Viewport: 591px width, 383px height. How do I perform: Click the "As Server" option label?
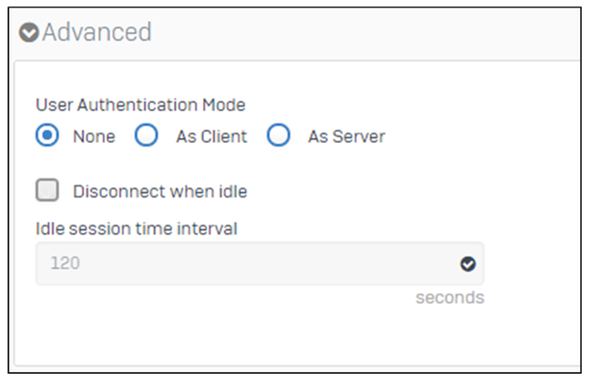pos(346,136)
